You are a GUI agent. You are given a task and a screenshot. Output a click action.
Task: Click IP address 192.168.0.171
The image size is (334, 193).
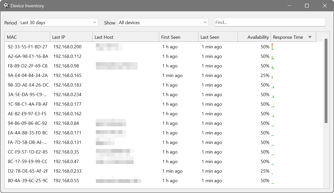pos(67,133)
